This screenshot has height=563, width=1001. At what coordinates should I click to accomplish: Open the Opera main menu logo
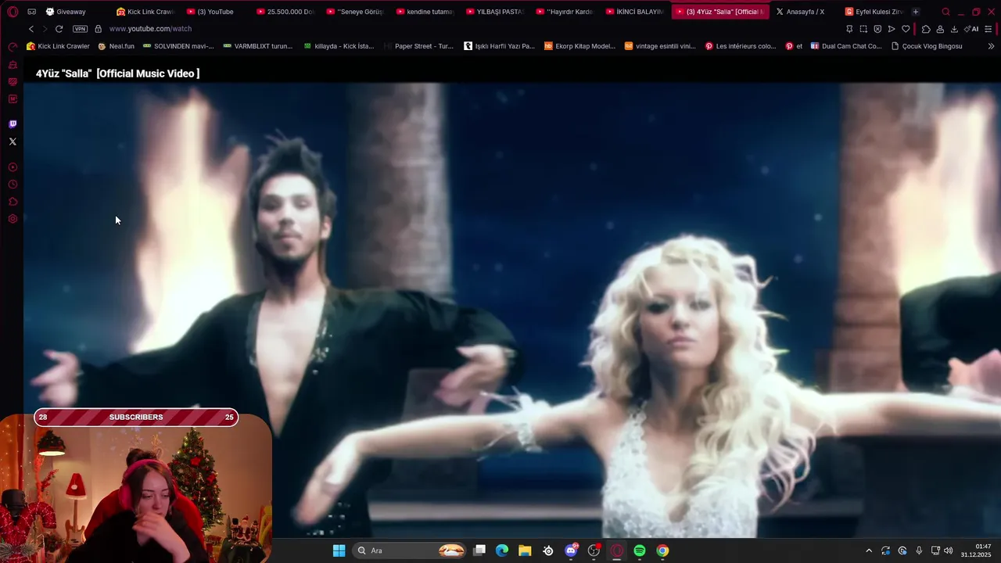[13, 12]
